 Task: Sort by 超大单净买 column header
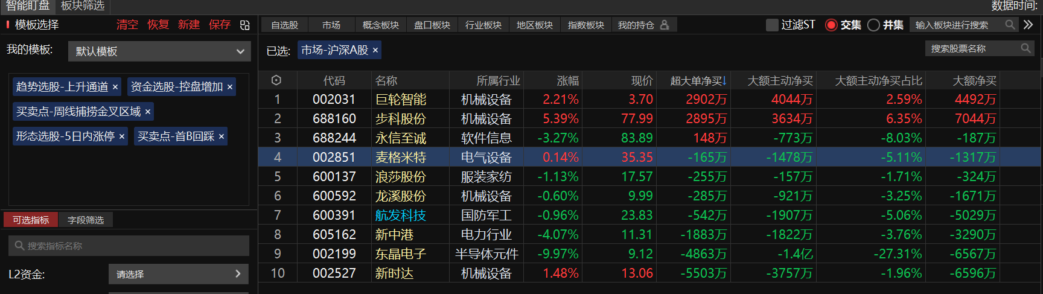[x=698, y=80]
